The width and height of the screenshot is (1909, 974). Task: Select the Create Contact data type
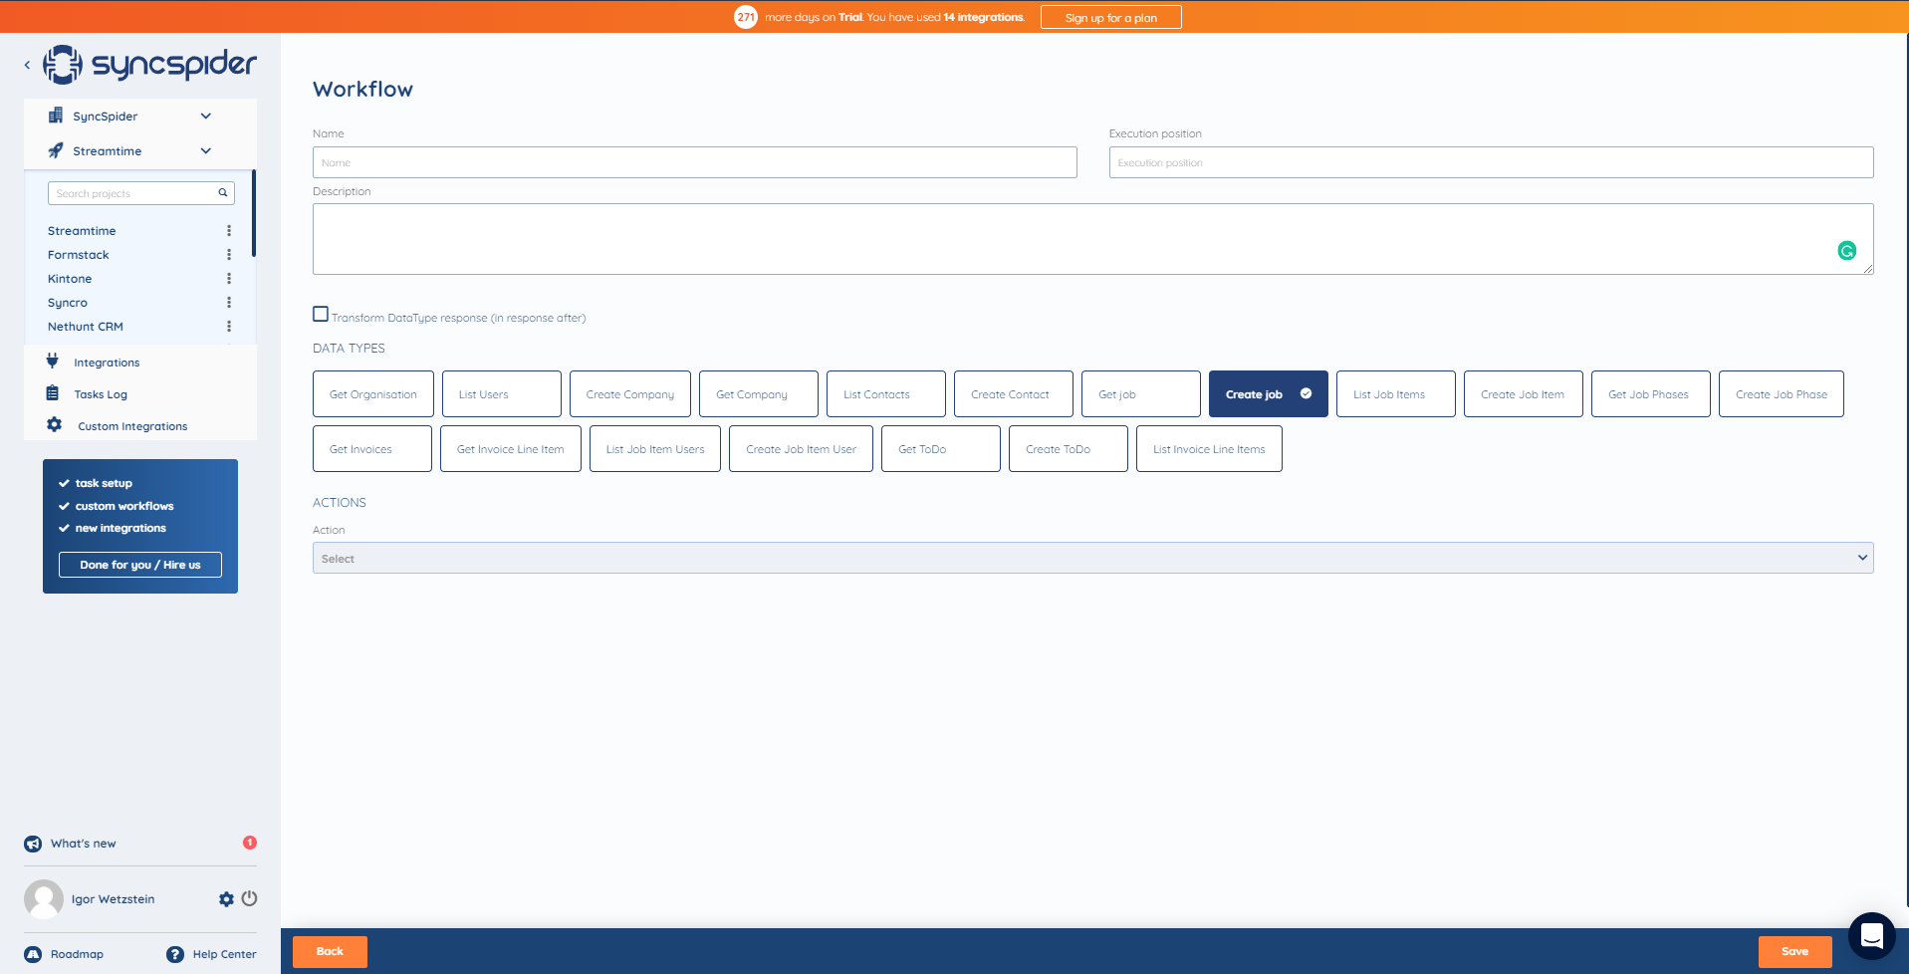[1014, 394]
